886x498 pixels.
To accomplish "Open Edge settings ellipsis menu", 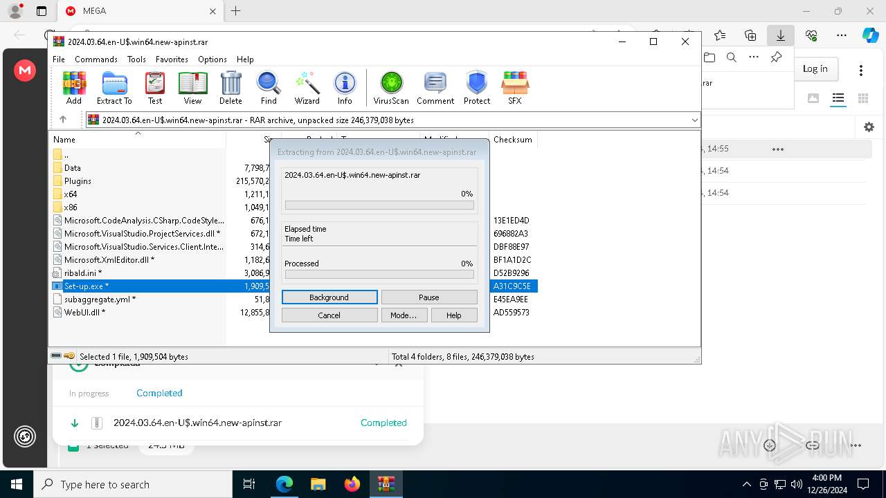I will pos(842,35).
